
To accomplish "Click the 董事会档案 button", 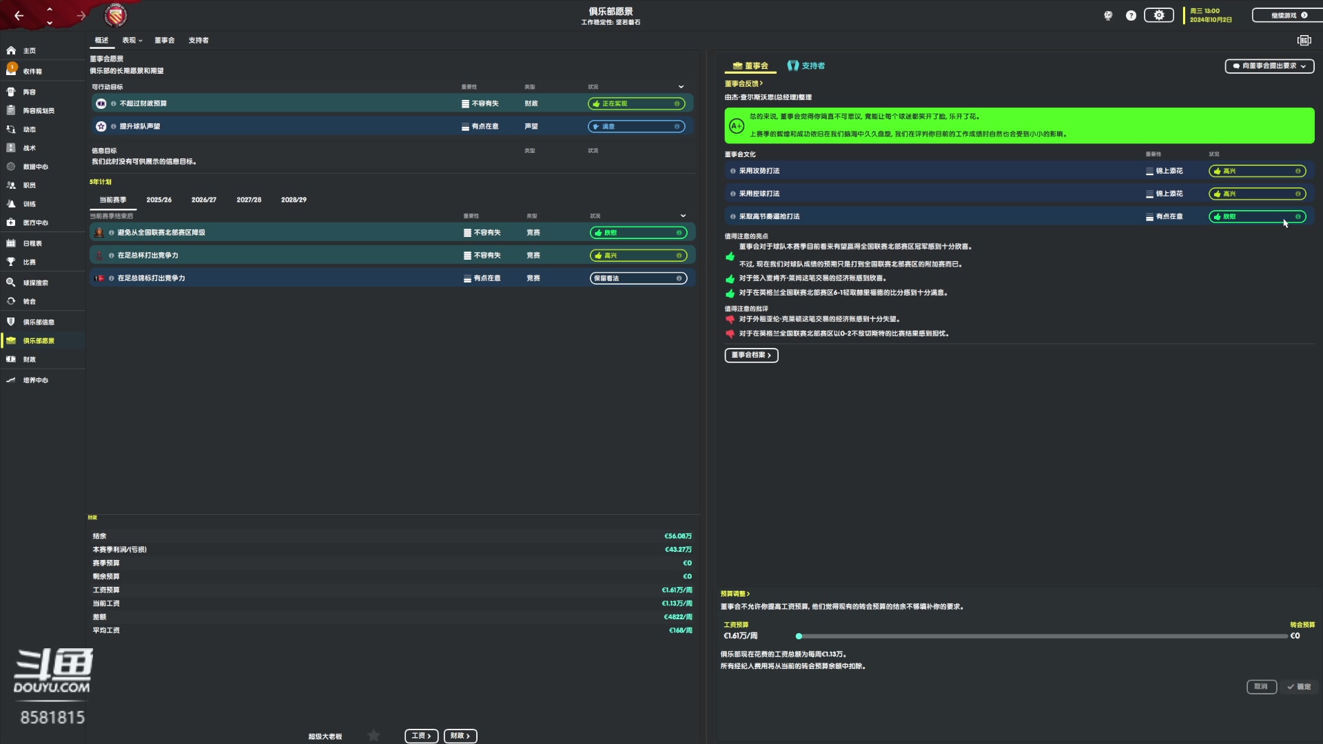I will [x=751, y=355].
